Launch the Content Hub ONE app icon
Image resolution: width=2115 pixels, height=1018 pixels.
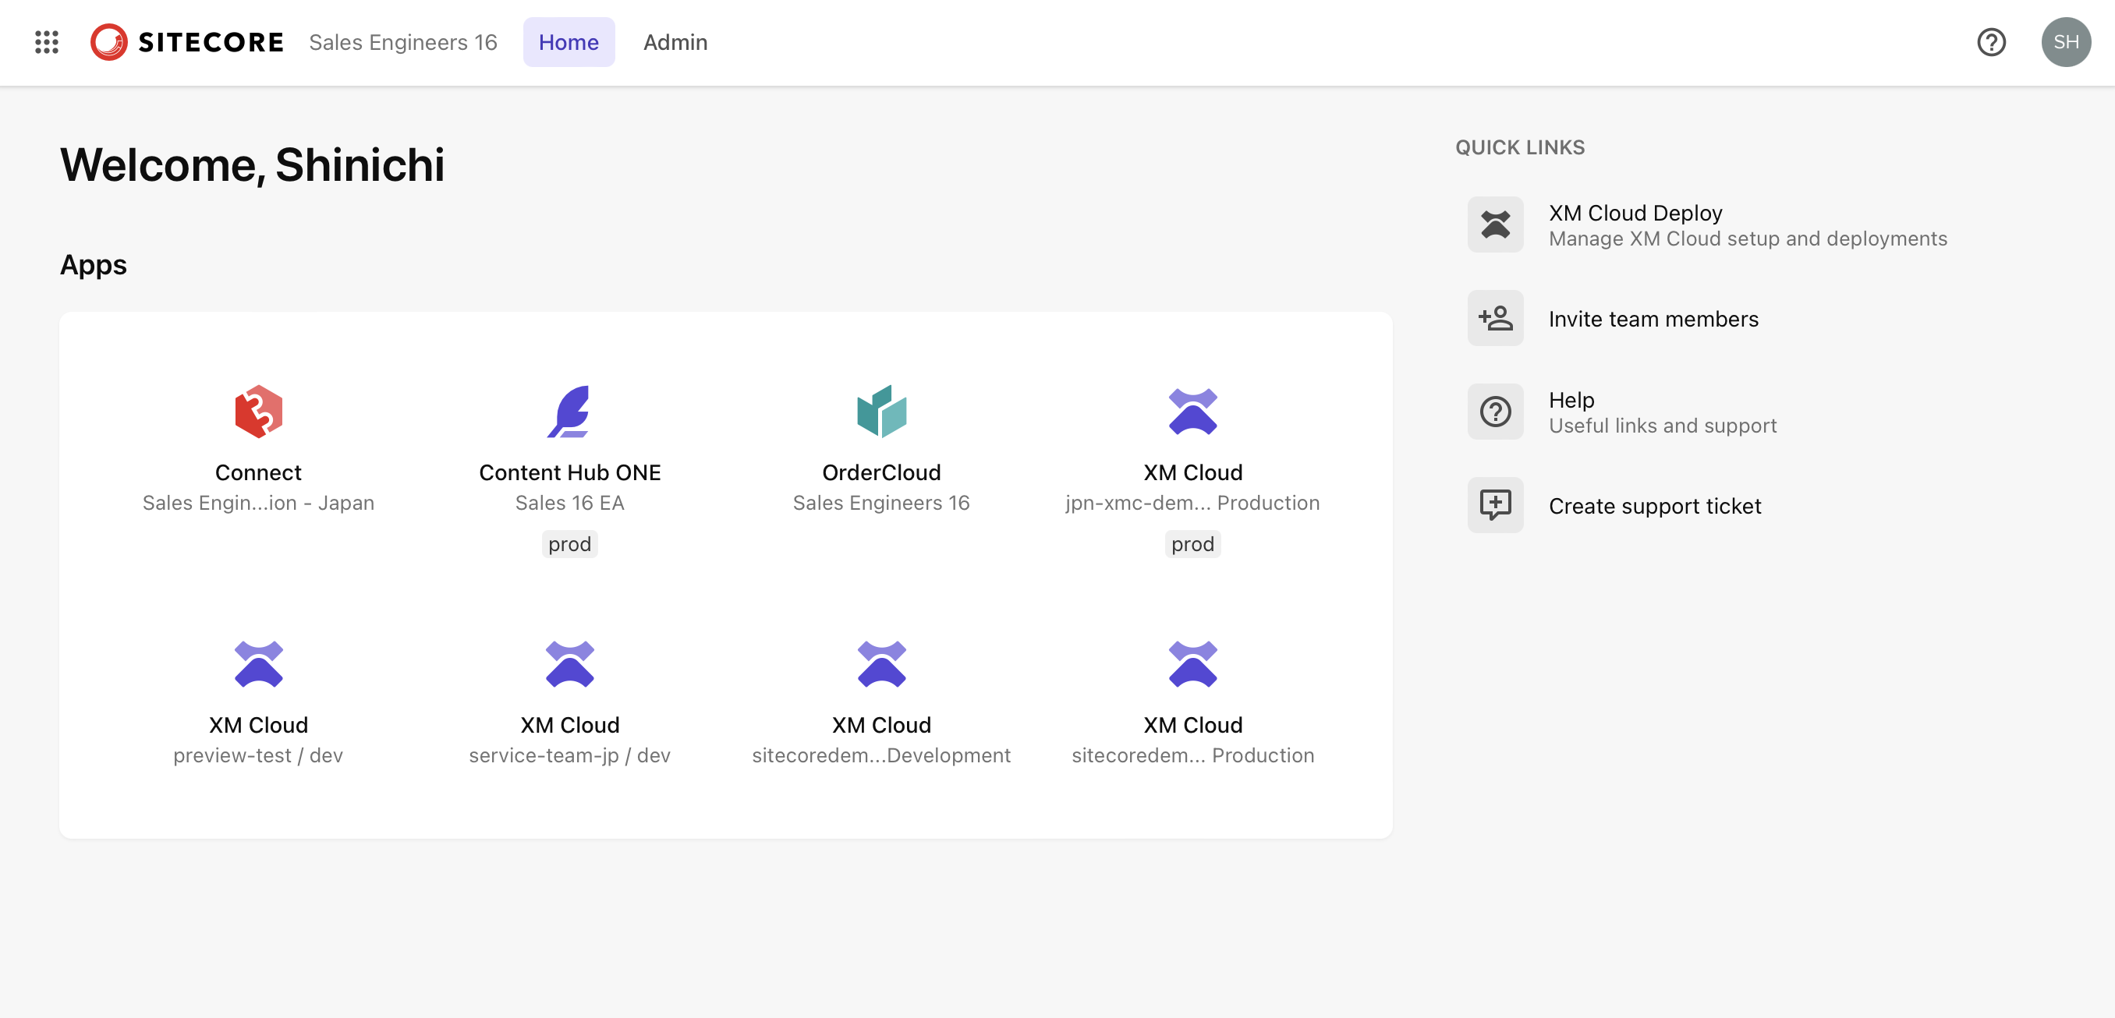pyautogui.click(x=570, y=412)
